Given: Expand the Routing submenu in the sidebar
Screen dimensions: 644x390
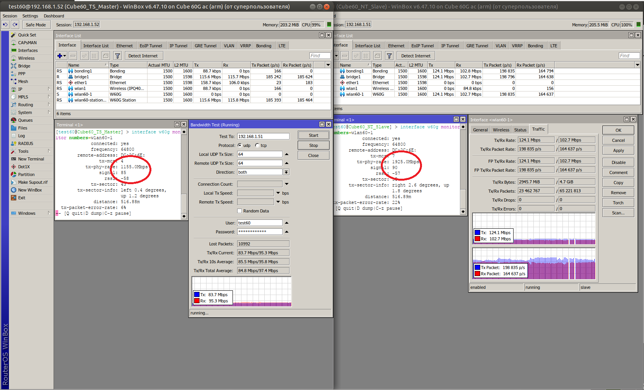Looking at the screenshot, I should click(49, 105).
